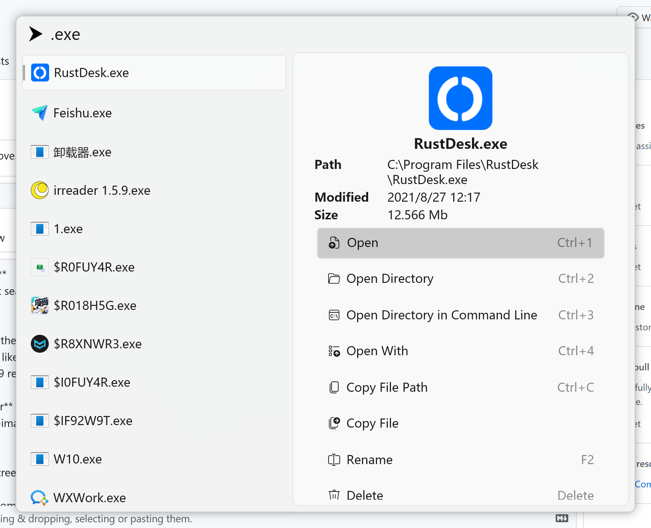Click the $R018H5G.exe manga icon

coord(40,305)
